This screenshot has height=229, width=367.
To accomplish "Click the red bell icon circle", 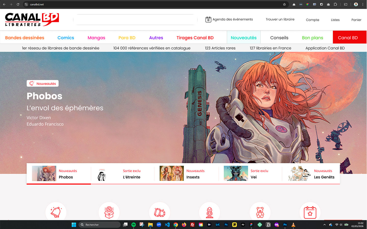I will coord(56,212).
